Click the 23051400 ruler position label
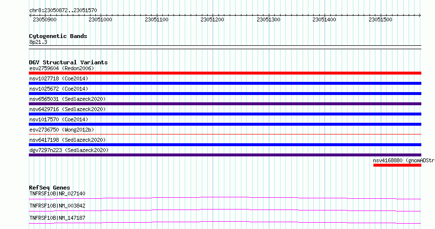 coord(325,19)
